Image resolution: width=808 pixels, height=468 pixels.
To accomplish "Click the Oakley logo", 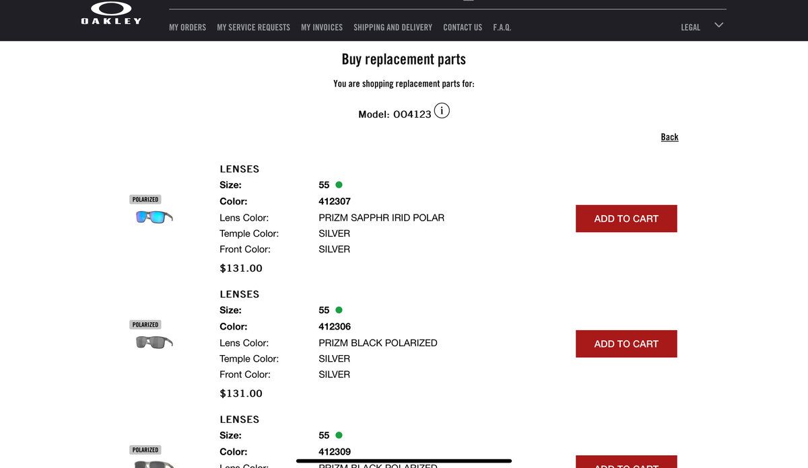I will [111, 13].
